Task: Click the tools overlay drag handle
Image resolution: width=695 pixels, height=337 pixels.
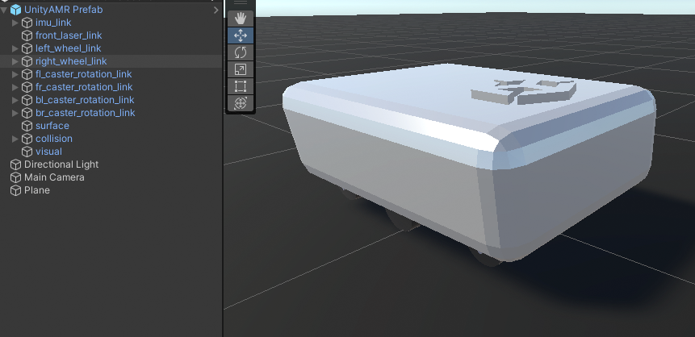Action: [241, 3]
